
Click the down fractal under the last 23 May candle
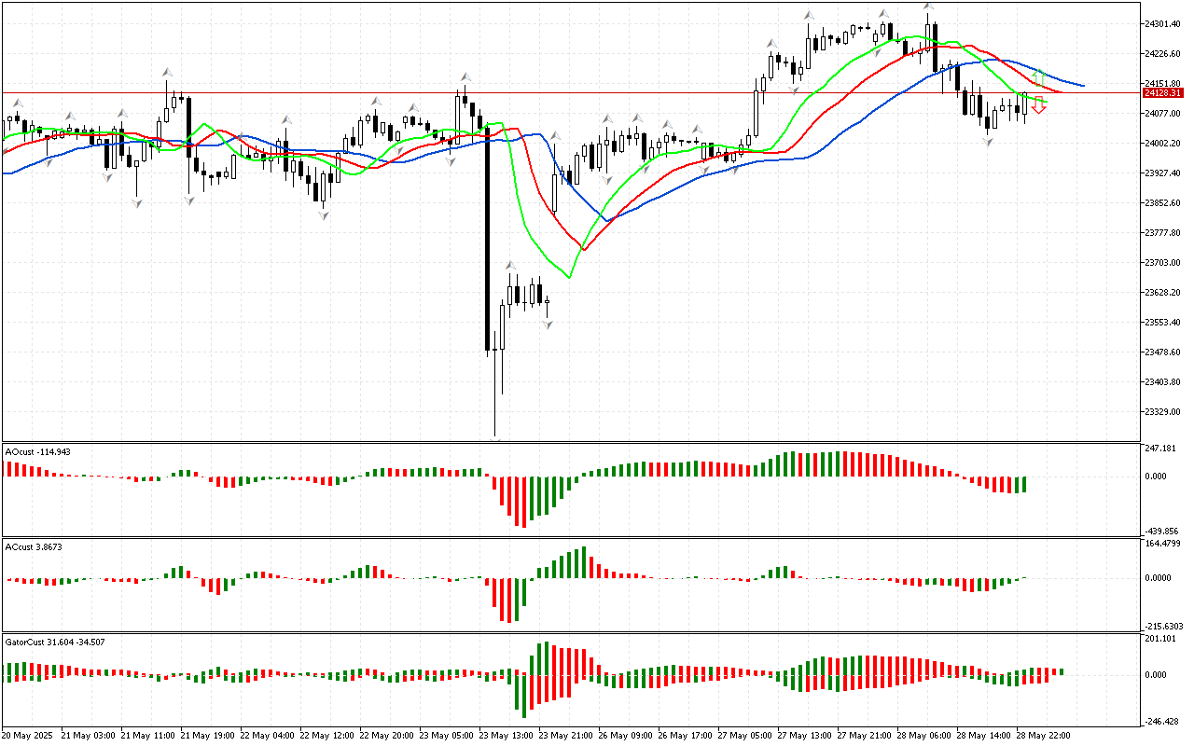coord(548,324)
